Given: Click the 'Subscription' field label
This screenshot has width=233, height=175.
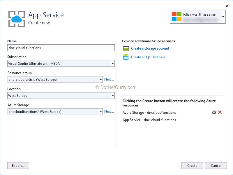Looking at the screenshot, I should coord(17,57).
